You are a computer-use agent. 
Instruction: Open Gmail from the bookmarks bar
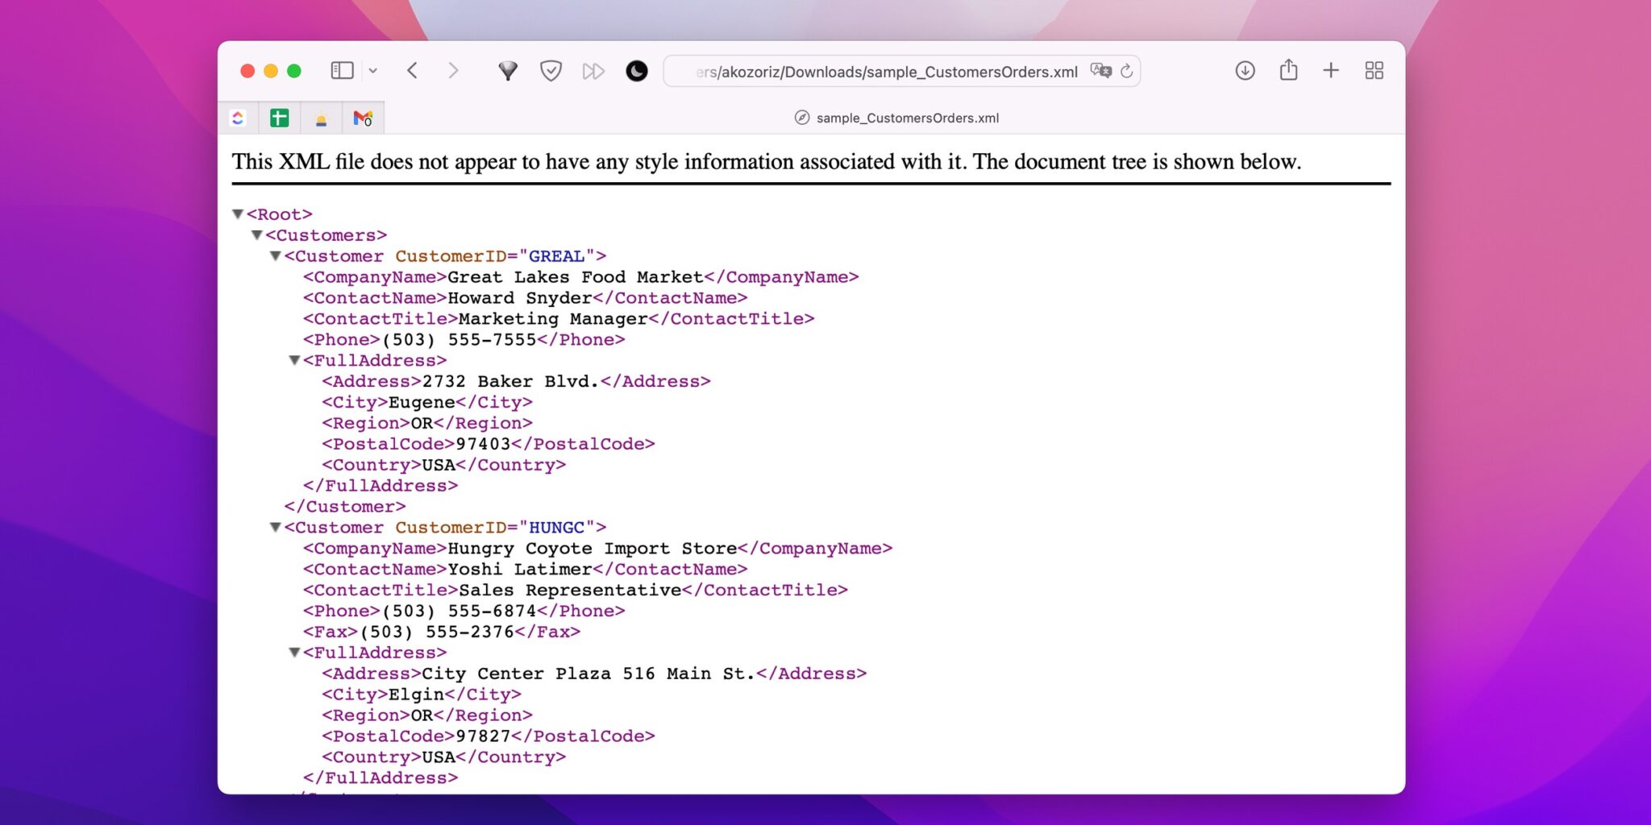tap(363, 118)
